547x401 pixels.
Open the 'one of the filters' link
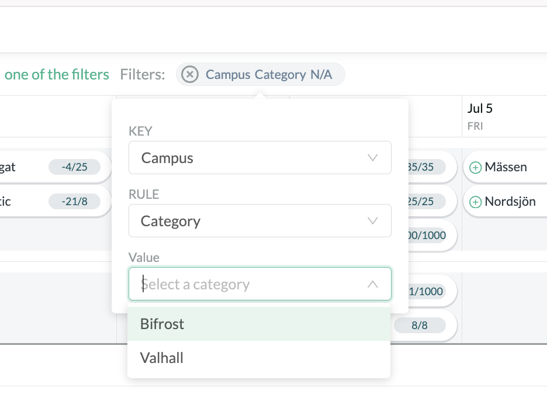click(57, 74)
